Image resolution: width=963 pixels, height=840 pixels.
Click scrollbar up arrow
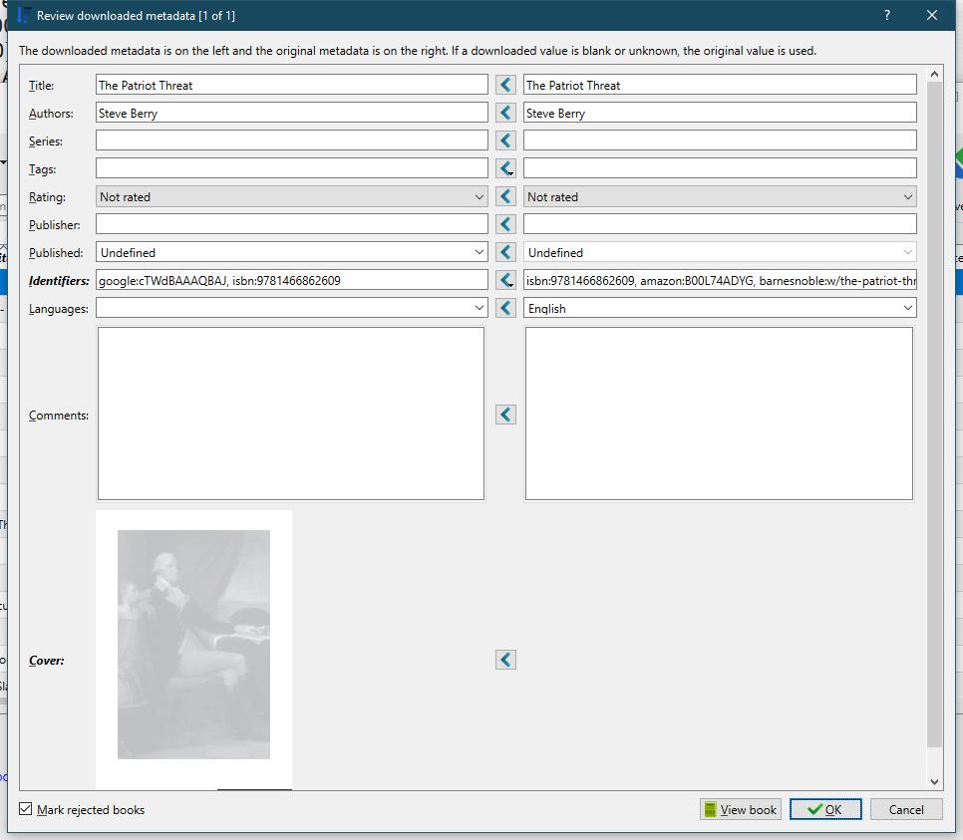click(x=934, y=74)
